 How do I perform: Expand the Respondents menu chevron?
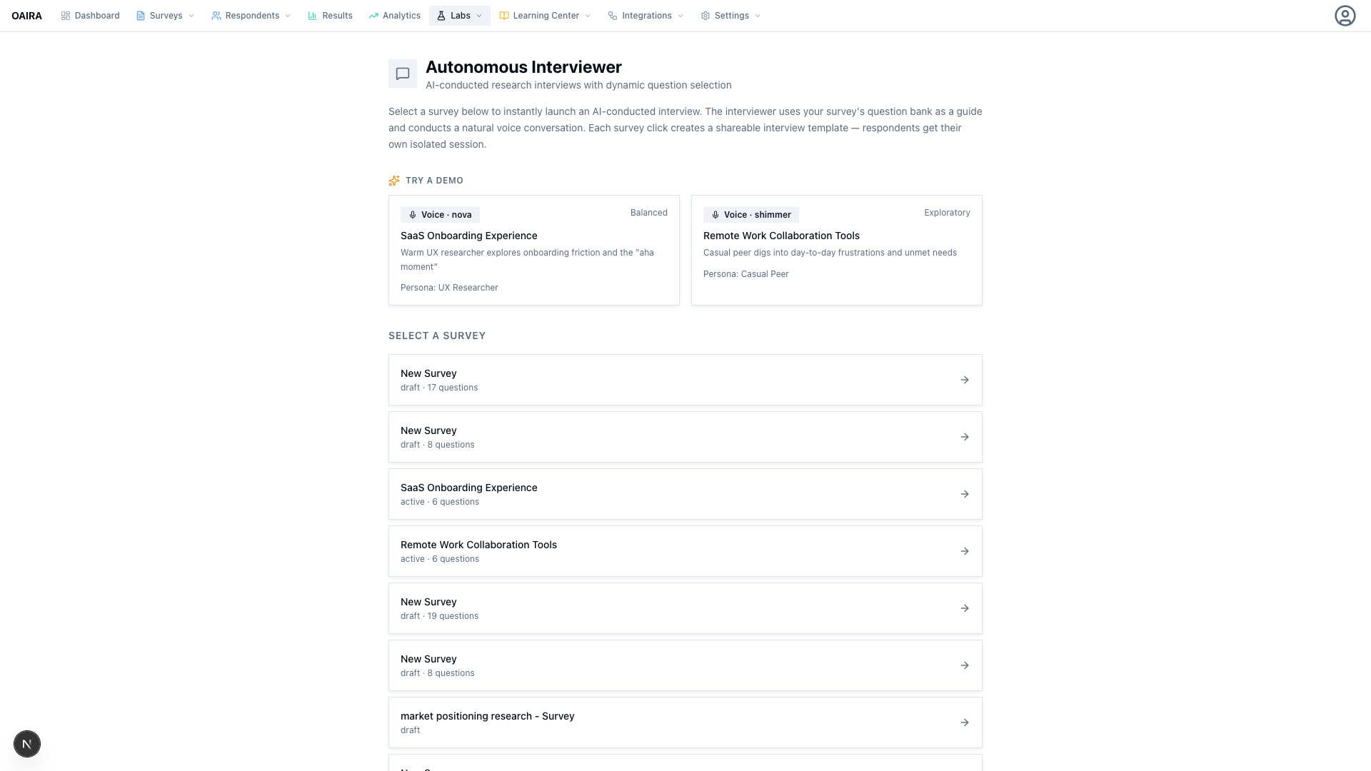pyautogui.click(x=288, y=16)
